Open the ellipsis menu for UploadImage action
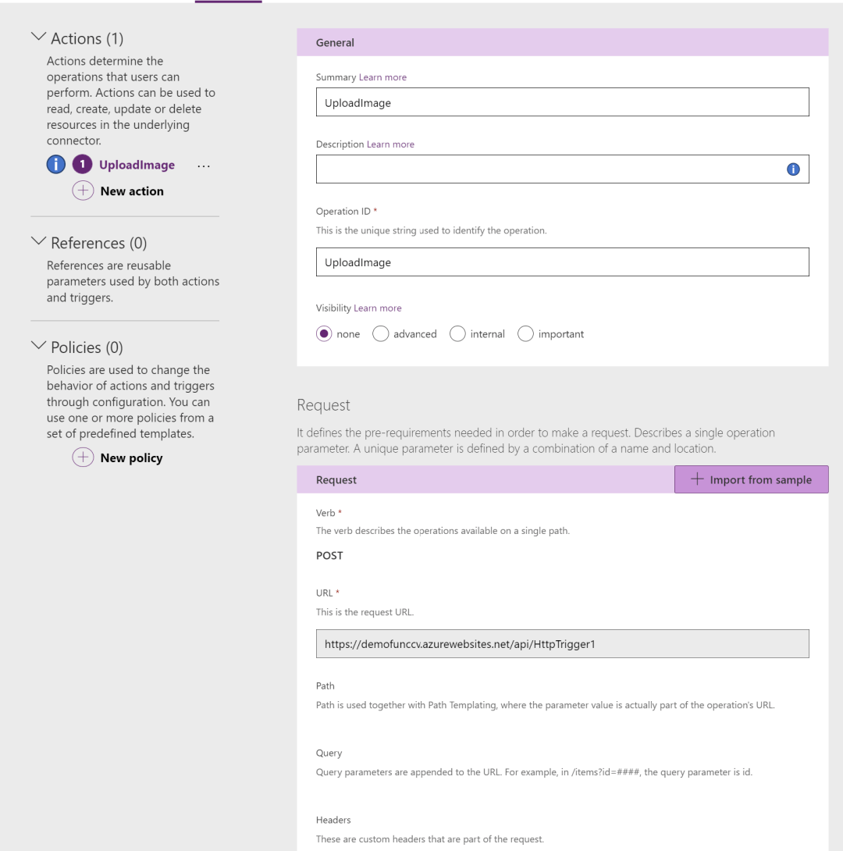Image resolution: width=843 pixels, height=851 pixels. coord(204,166)
